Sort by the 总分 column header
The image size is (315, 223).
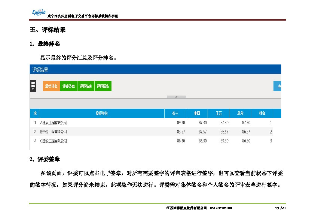click(x=241, y=113)
